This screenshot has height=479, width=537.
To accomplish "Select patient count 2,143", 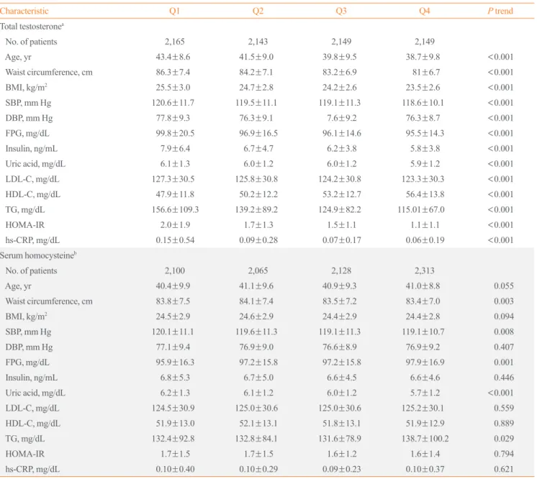I will pos(258,42).
